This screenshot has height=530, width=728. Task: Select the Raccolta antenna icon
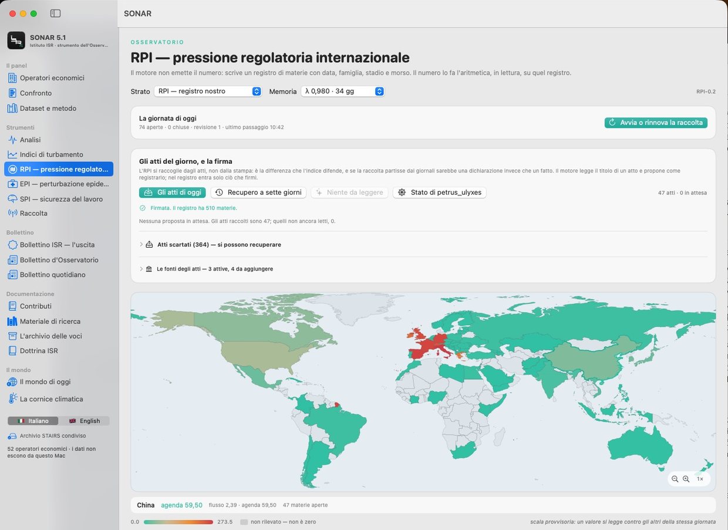pos(12,213)
